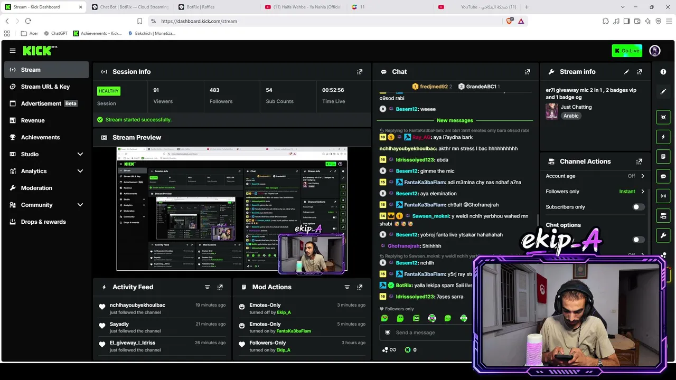Bookmark this page icon
This screenshot has width=676, height=380.
(x=139, y=21)
